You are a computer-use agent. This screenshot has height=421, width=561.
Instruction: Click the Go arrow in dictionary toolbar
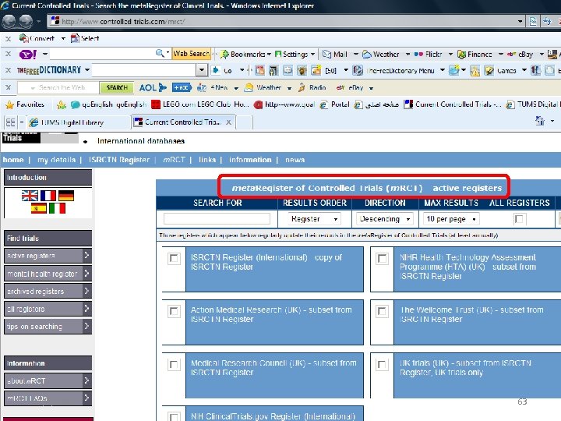click(x=216, y=70)
